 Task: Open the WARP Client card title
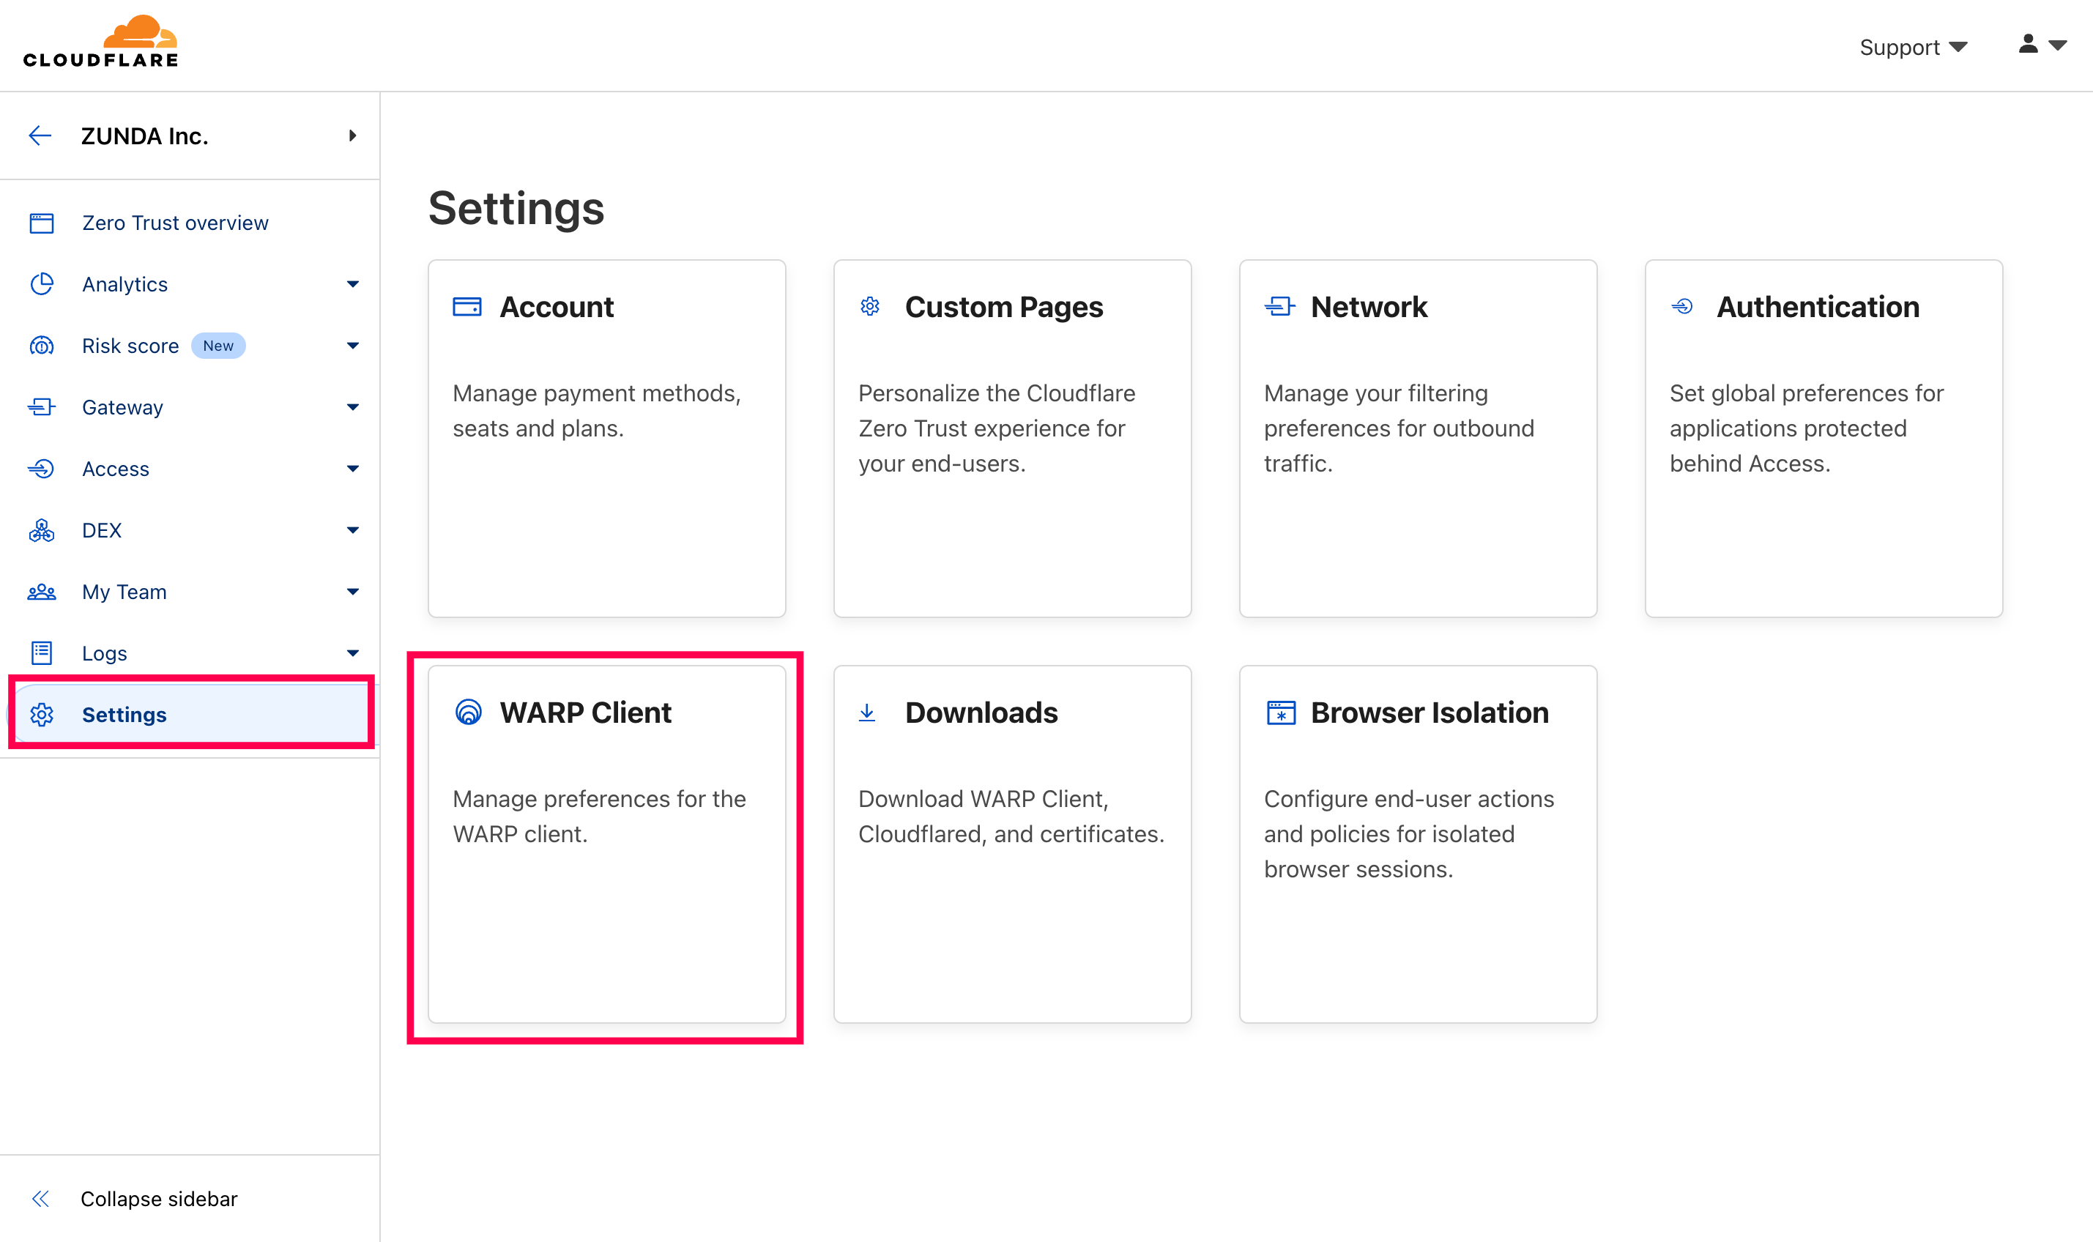coord(586,713)
